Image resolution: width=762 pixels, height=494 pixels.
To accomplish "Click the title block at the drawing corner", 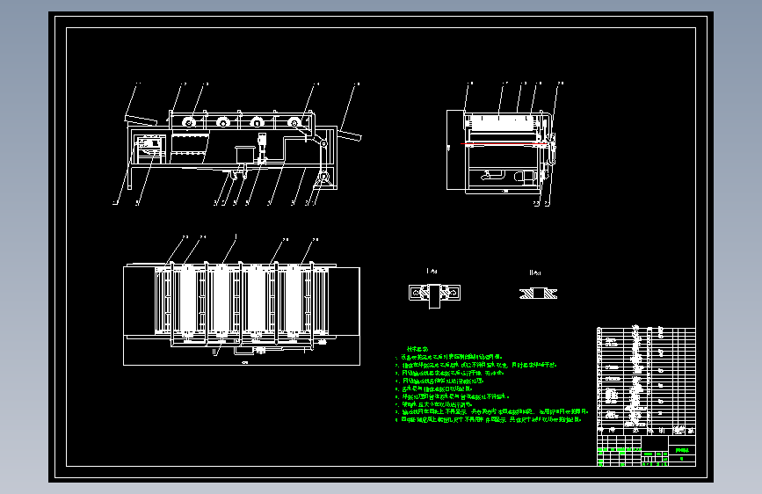I will [x=646, y=451].
